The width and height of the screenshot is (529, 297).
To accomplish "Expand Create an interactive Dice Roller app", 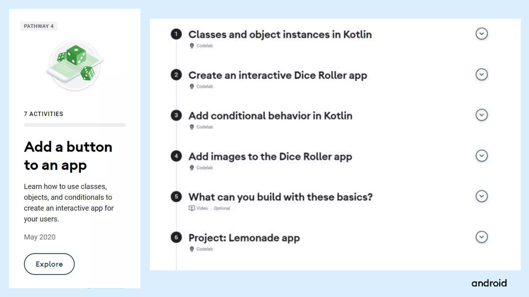I will pyautogui.click(x=481, y=75).
